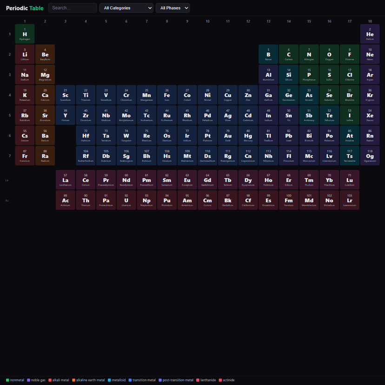Select the Hydrogen element tile
Image resolution: width=385 pixels, height=385 pixels.
pyautogui.click(x=25, y=34)
